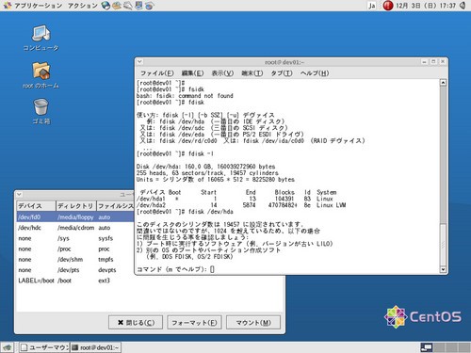Launch the web browser globe icon
The width and height of the screenshot is (471, 353).
click(106, 6)
